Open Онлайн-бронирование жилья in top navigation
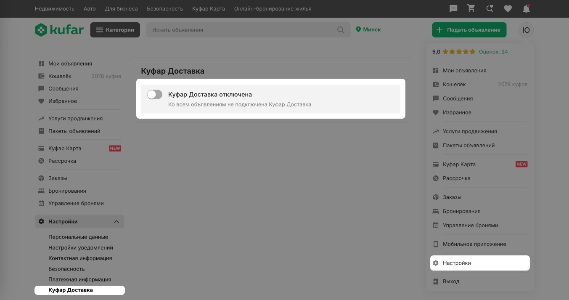Viewport: 569px width, 300px height. (273, 8)
